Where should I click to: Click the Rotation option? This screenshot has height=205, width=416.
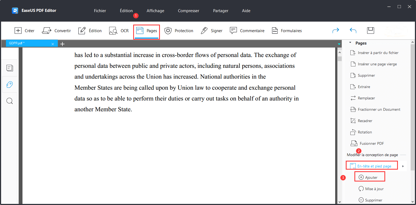361,132
